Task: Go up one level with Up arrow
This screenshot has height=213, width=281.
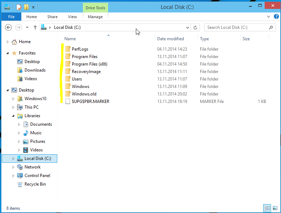Action: 35,27
